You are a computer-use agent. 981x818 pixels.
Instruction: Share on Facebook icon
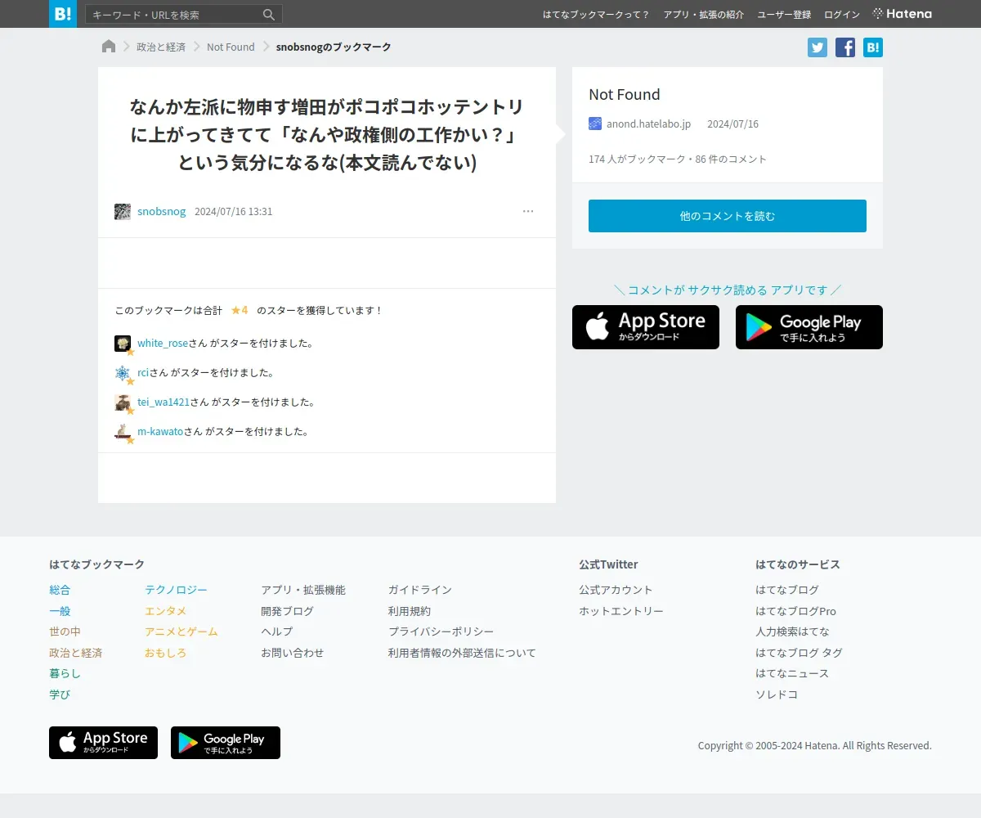[x=845, y=47]
